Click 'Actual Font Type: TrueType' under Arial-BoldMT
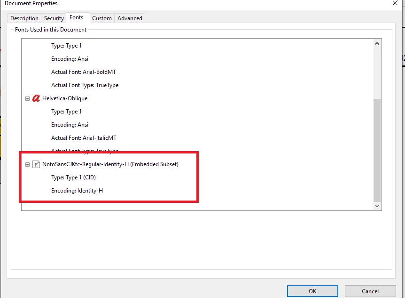 (85, 85)
